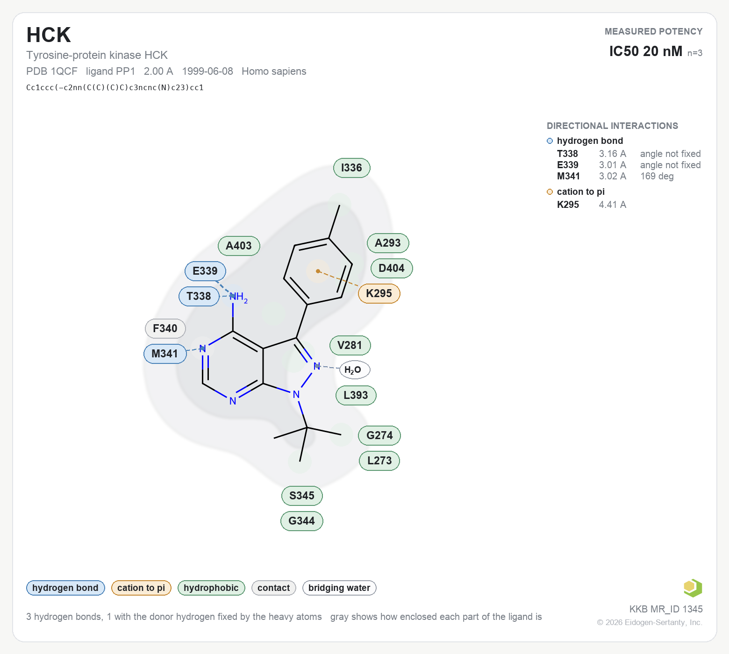Select the bridging water legend pill

(339, 588)
